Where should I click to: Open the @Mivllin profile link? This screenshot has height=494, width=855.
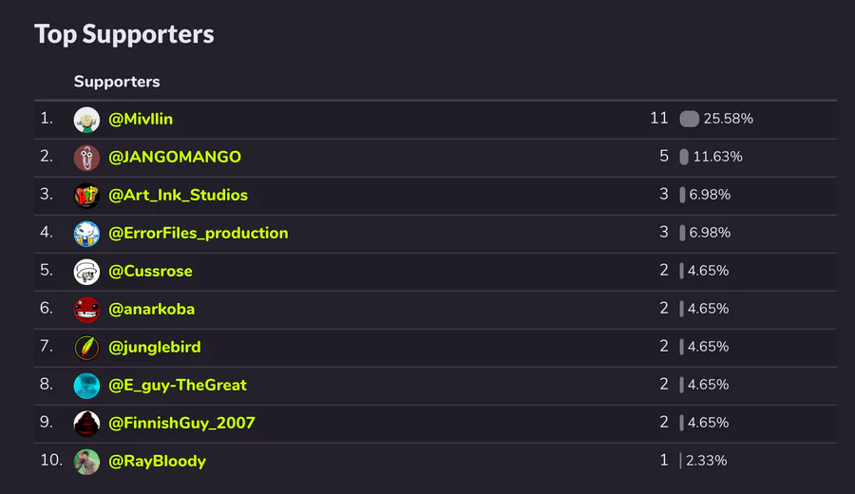click(141, 119)
